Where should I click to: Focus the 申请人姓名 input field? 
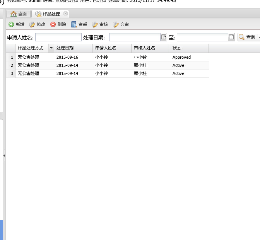pyautogui.click(x=58, y=37)
